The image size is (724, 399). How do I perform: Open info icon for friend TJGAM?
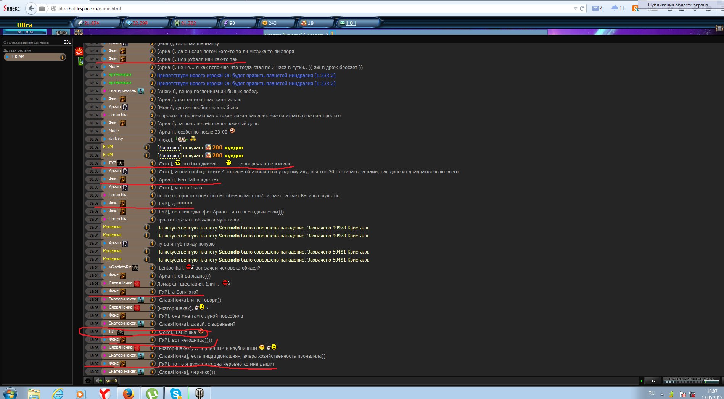(62, 57)
